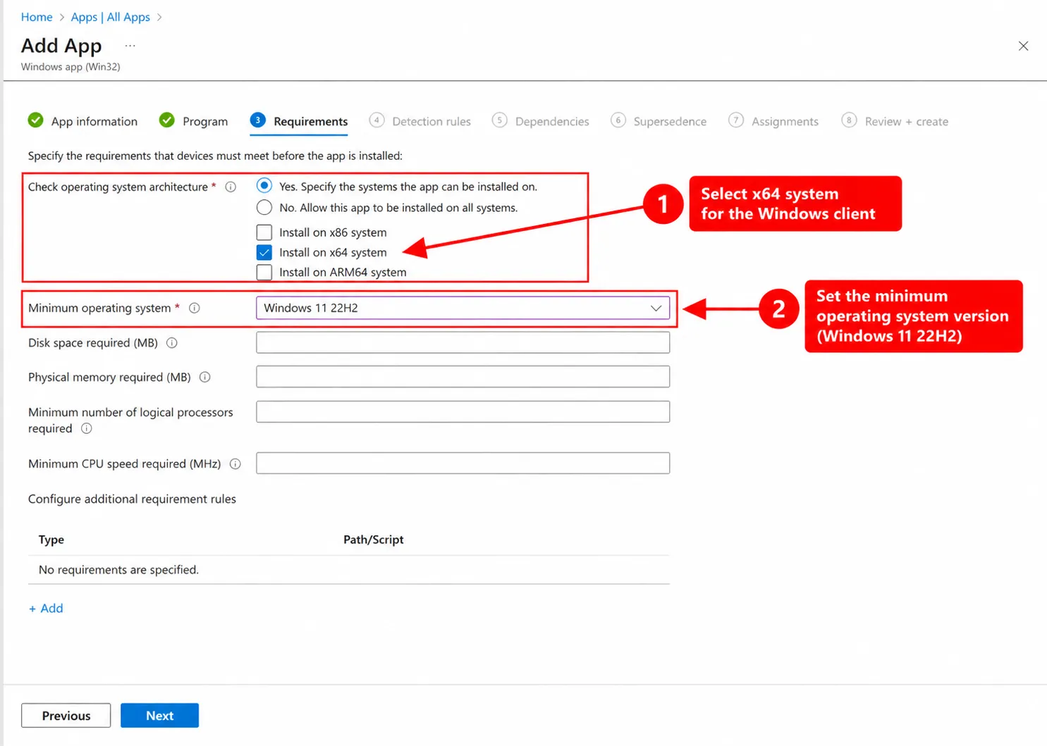Navigate to Home breadcrumb link
Image resolution: width=1047 pixels, height=746 pixels.
37,17
